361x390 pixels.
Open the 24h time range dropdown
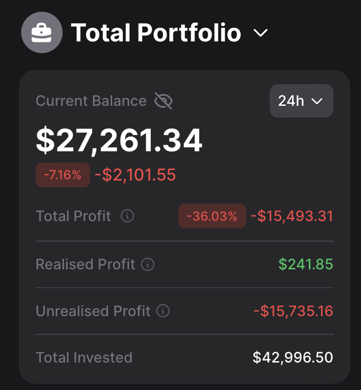pos(301,101)
